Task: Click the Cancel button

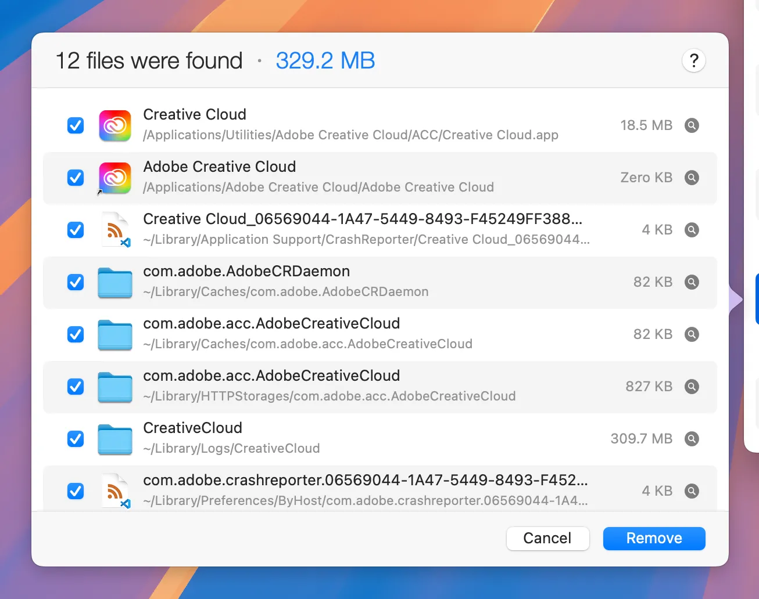Action: tap(547, 538)
